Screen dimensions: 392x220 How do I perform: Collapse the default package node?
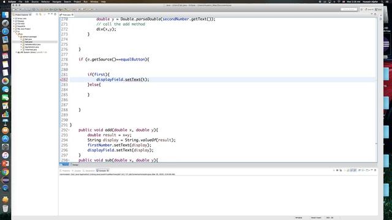click(x=19, y=37)
